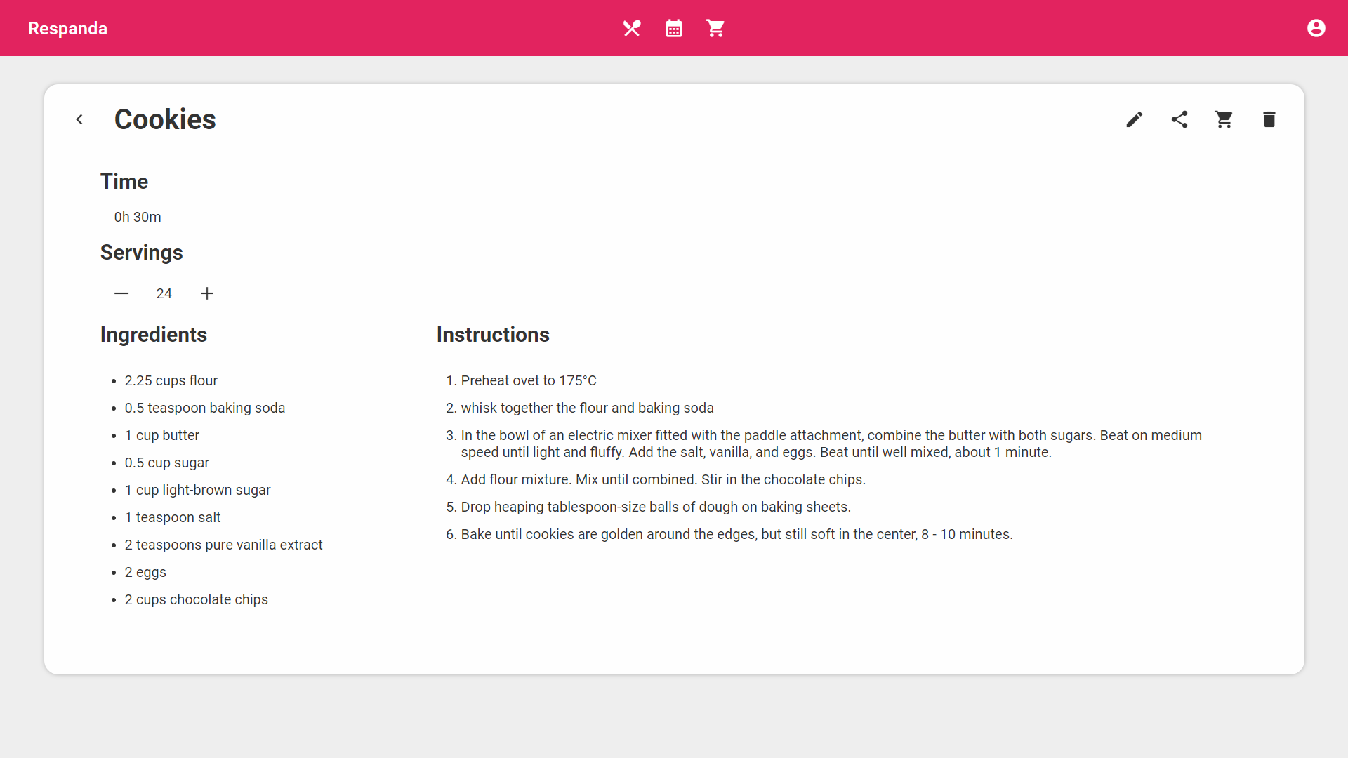Select the ingredient 0.5 cup sugar

(x=167, y=463)
